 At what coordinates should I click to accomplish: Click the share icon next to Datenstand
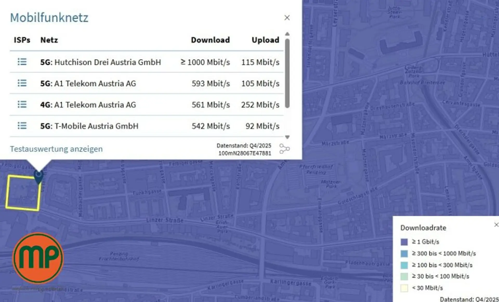coord(284,149)
